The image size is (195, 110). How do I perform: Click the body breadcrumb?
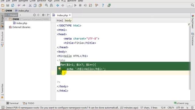point(68,20)
